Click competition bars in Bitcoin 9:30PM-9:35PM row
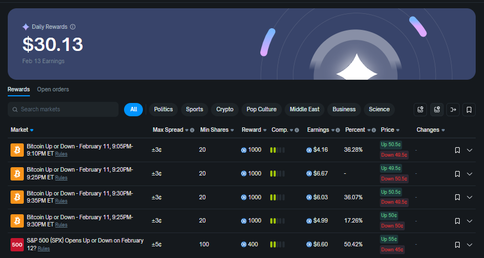 (277, 197)
